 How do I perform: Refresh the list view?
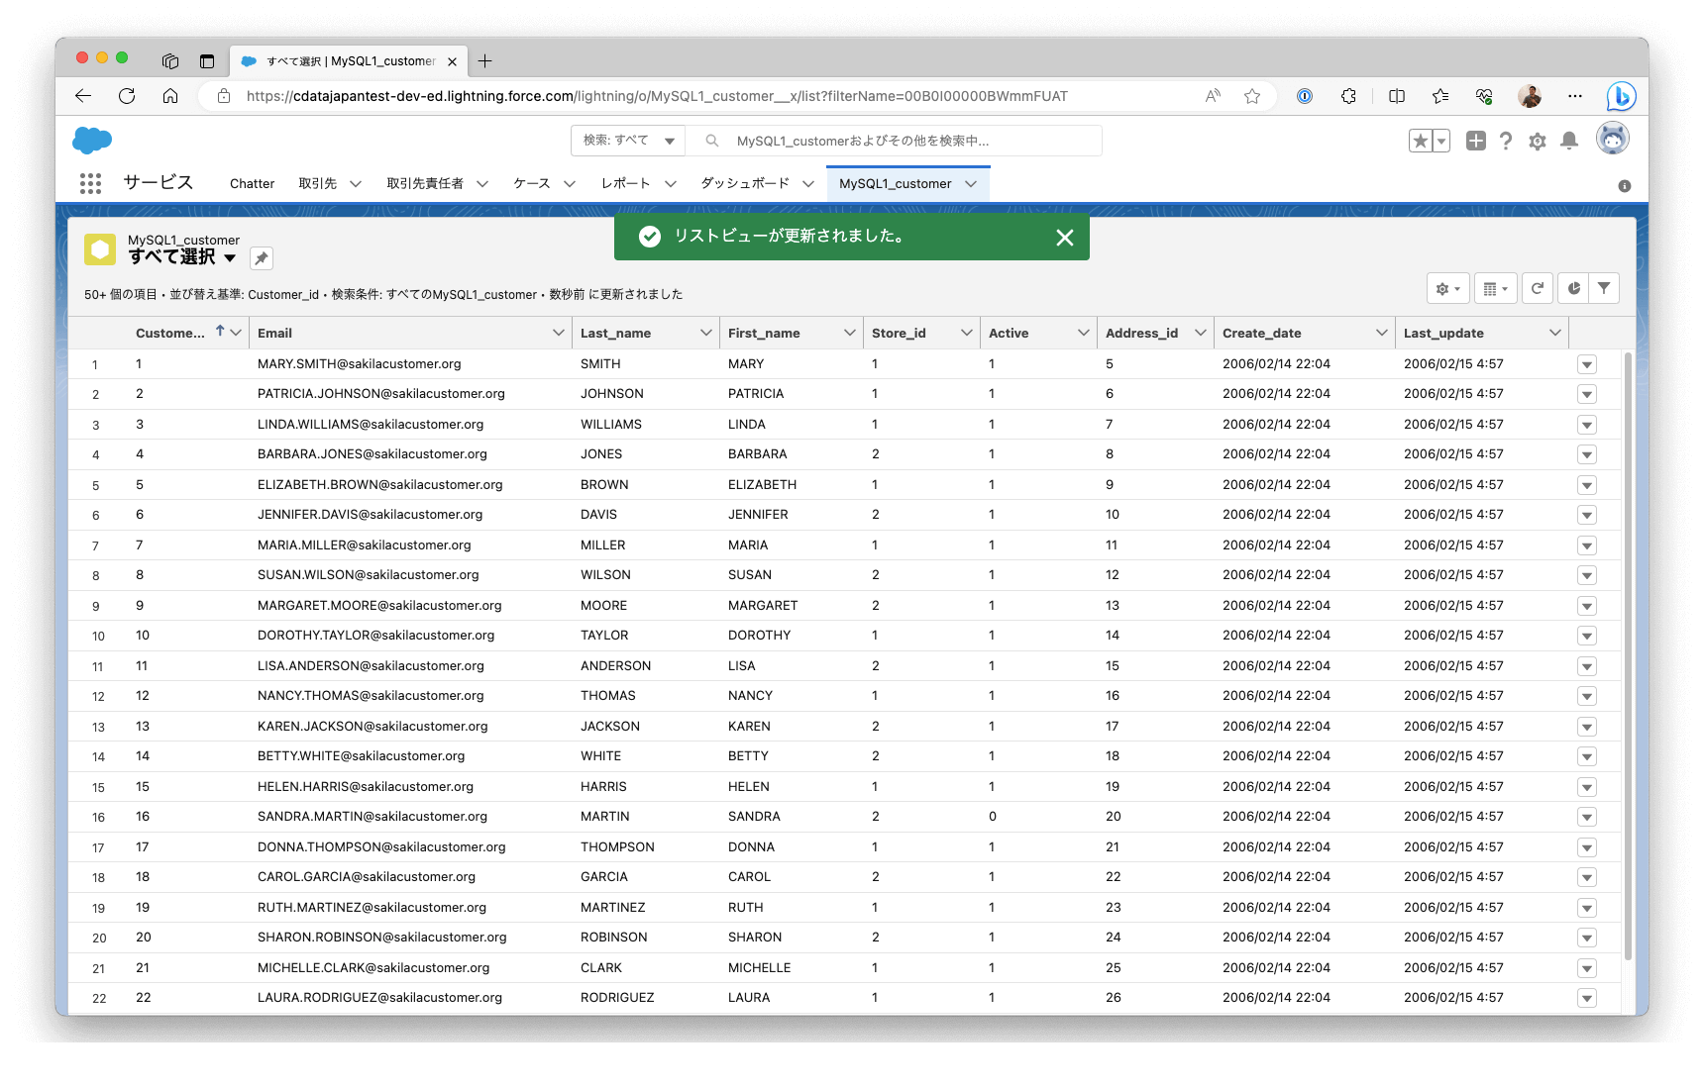[x=1538, y=289]
